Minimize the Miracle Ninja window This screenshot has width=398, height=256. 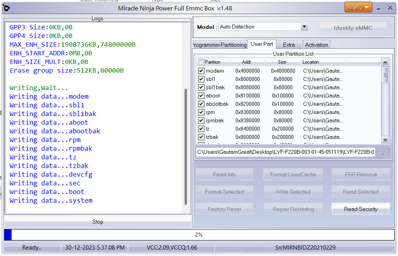[x=378, y=8]
